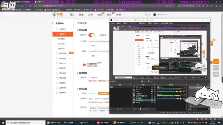Screen dimensions: 223x125
Task: Toggle visibility of 小葫芦弹幕显示器 source
Action: coord(152,96)
